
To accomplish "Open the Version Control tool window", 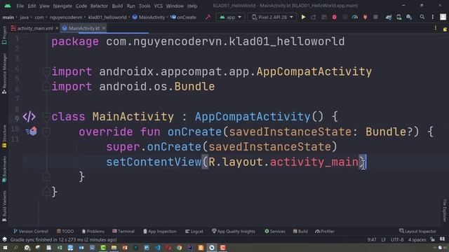I will point(31,231).
